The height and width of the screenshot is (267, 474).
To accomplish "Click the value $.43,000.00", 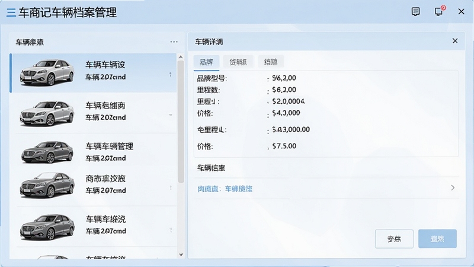I will pos(291,130).
